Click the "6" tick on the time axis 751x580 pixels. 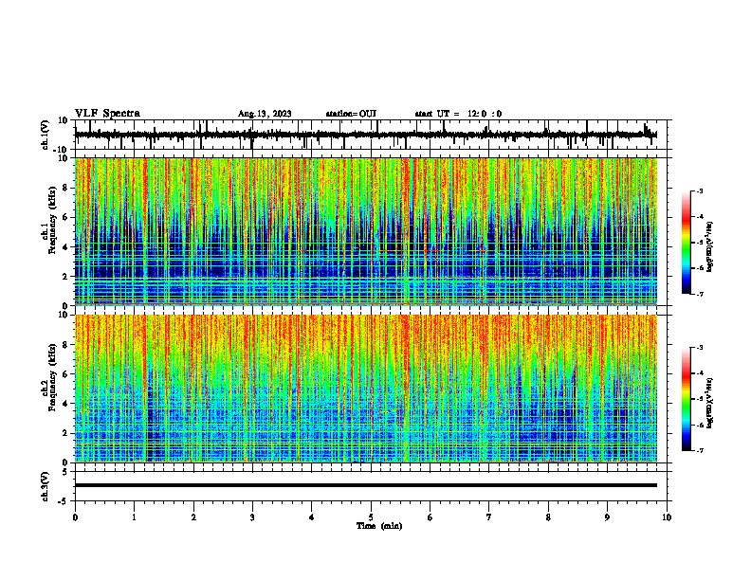(430, 517)
